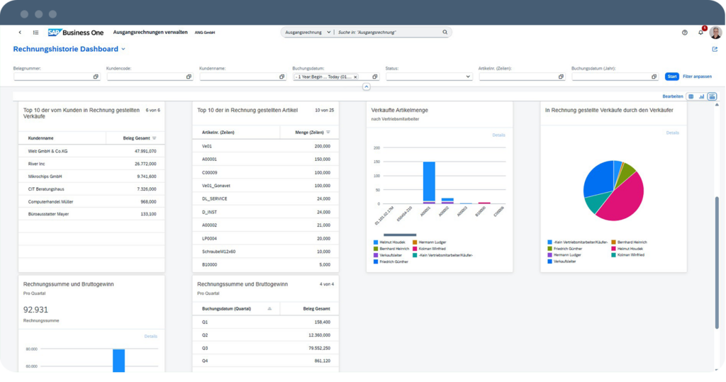Open value help for Belegnummer
This screenshot has width=726, height=382.
(x=96, y=77)
